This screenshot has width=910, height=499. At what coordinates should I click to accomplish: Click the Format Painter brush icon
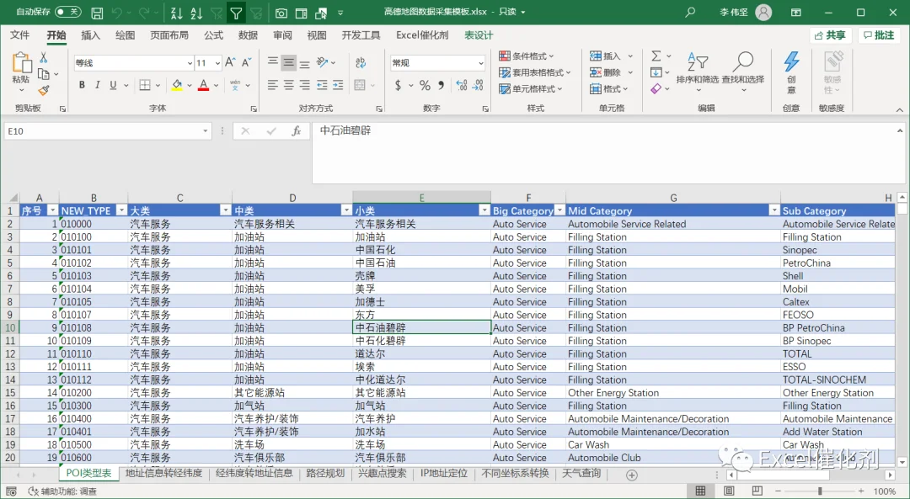click(44, 90)
